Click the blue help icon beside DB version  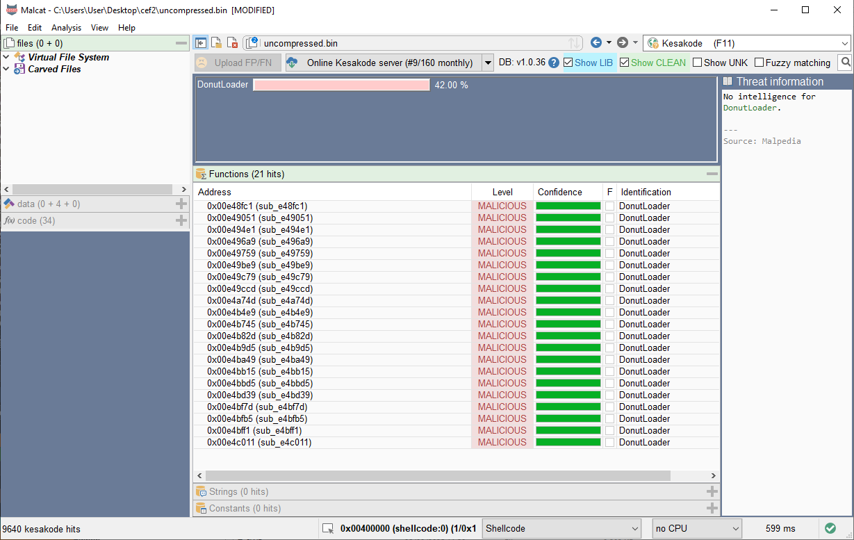coord(554,63)
